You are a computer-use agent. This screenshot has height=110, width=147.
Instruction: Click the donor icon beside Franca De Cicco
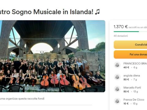[117, 101]
